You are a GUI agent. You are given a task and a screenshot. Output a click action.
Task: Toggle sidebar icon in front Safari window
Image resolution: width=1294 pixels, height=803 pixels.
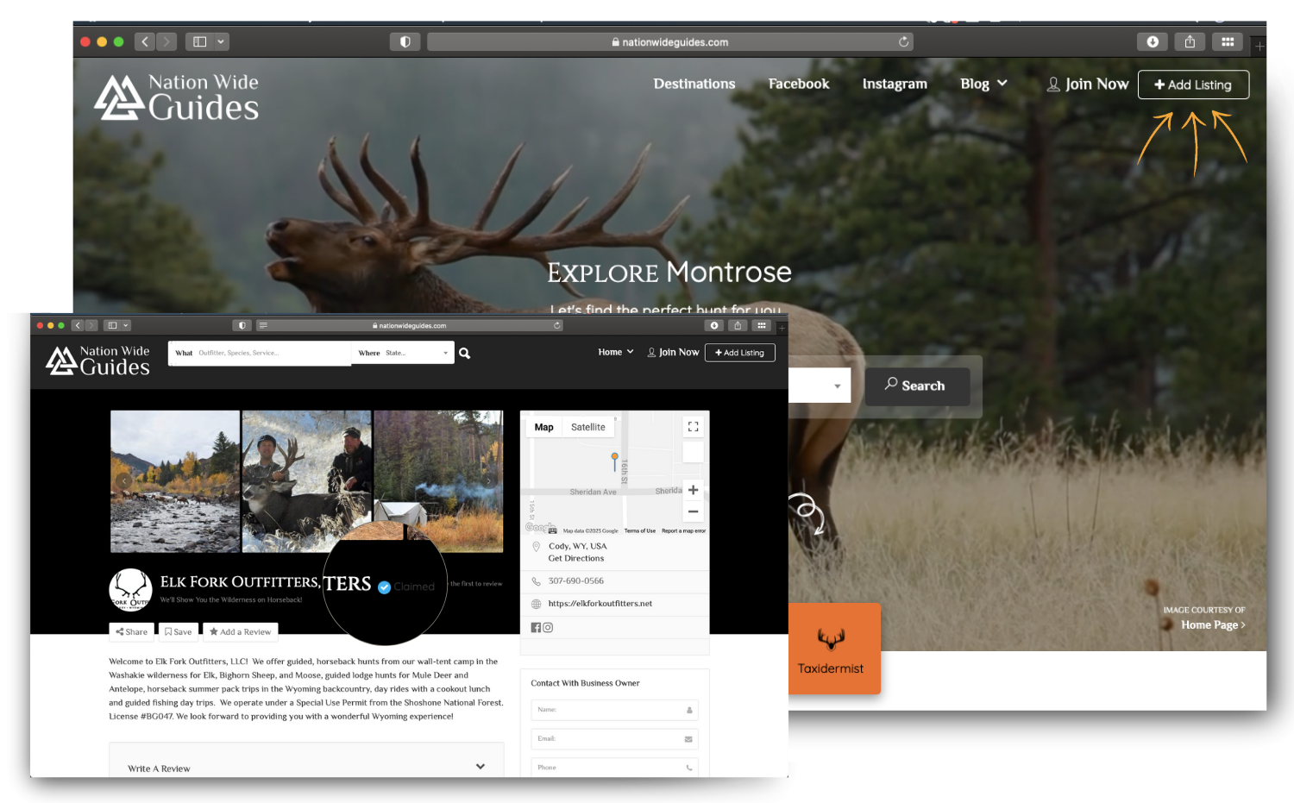pos(112,325)
